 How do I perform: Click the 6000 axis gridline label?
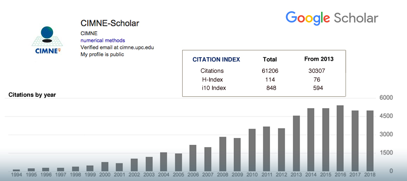pyautogui.click(x=386, y=98)
